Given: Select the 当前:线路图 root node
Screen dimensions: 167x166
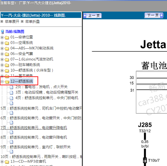Looking at the screenshot, I should tap(15, 31).
